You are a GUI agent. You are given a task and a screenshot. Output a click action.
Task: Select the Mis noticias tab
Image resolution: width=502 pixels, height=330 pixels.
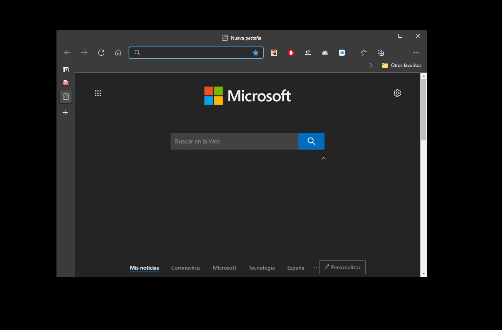[x=144, y=268]
